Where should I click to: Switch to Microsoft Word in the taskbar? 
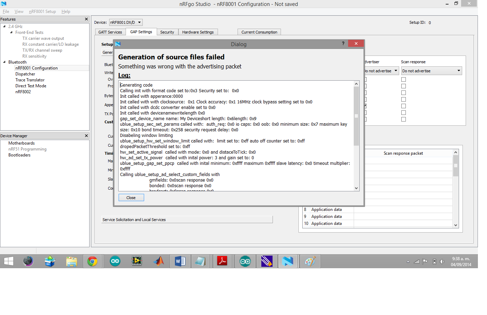[180, 261]
